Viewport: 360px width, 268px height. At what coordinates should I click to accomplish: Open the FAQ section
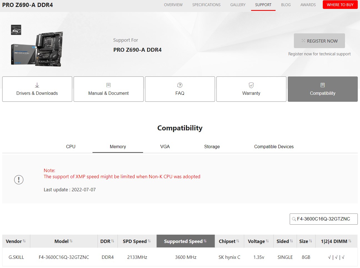tap(180, 89)
